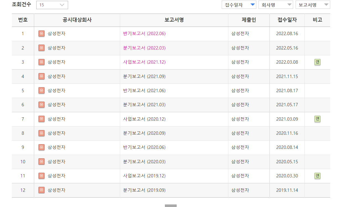Select the date 2021.11.15 cell
341x207 pixels.
(x=287, y=76)
